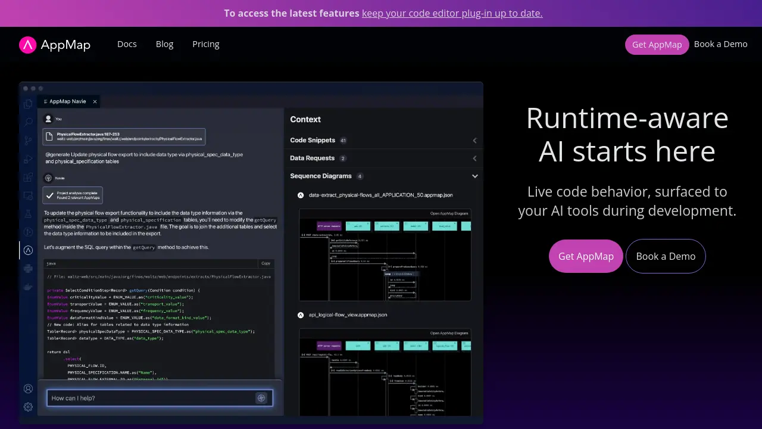This screenshot has height=429, width=762.
Task: Click the AppMap icon beside data-extract_physical-flows file
Action: [301, 195]
